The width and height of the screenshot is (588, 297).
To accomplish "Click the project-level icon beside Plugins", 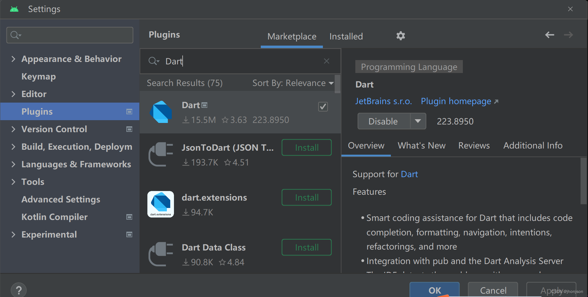I will (129, 112).
